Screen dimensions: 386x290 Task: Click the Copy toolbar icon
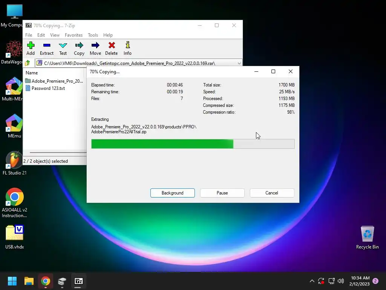(79, 48)
